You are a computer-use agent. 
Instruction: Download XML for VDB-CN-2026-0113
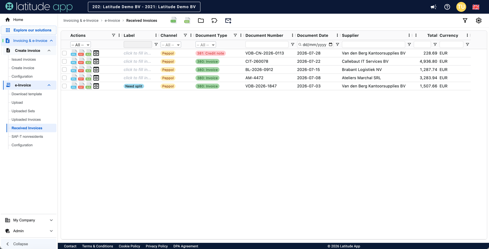(x=74, y=53)
